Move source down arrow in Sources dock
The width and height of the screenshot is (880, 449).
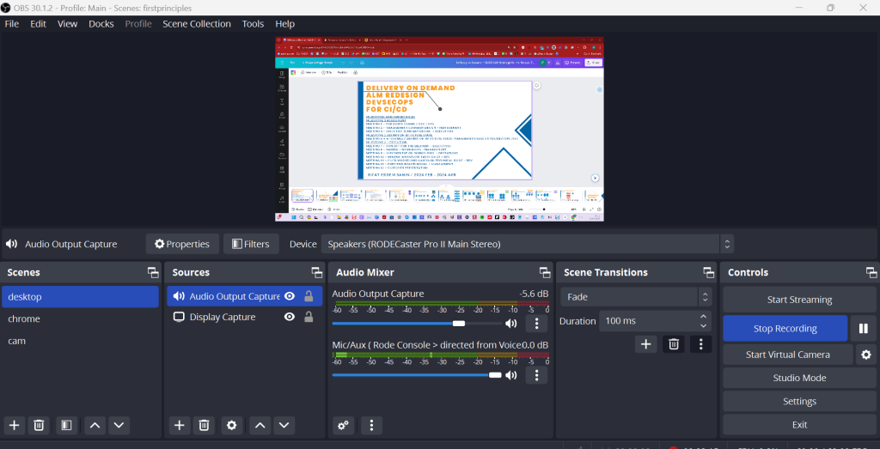[284, 426]
